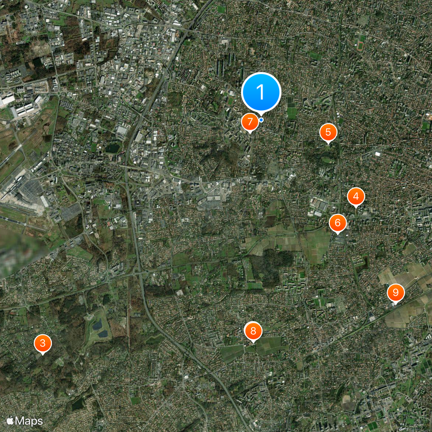This screenshot has height=432, width=432.
Task: Select the small dark pond near industrial zone
Action: [x=112, y=149]
